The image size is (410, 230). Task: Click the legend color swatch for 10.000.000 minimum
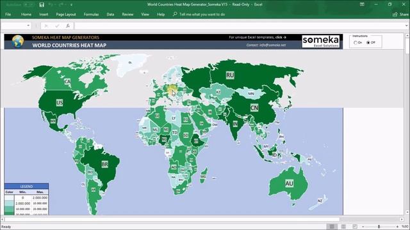tap(9, 209)
